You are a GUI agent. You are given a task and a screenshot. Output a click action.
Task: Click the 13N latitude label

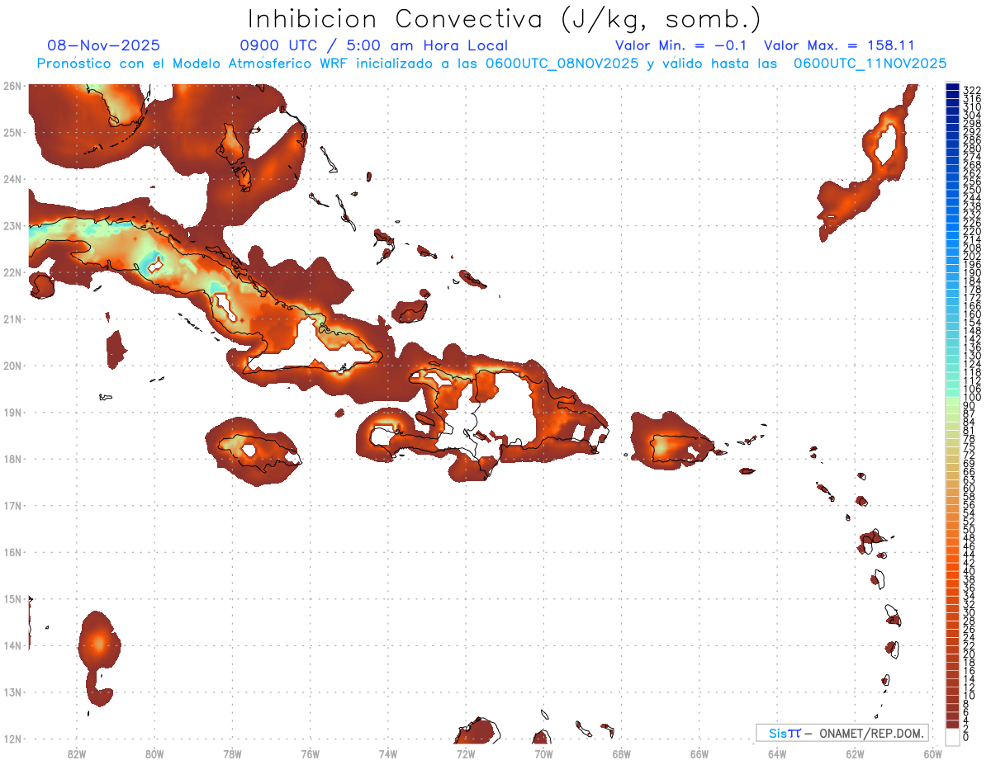pos(12,692)
